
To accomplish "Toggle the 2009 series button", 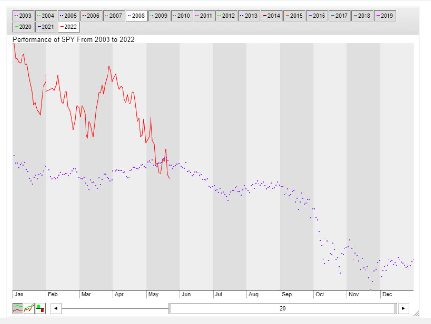I will point(159,16).
